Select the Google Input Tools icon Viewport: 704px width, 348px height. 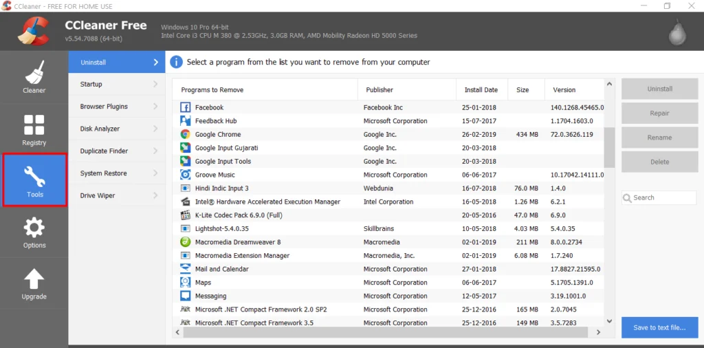pyautogui.click(x=185, y=161)
